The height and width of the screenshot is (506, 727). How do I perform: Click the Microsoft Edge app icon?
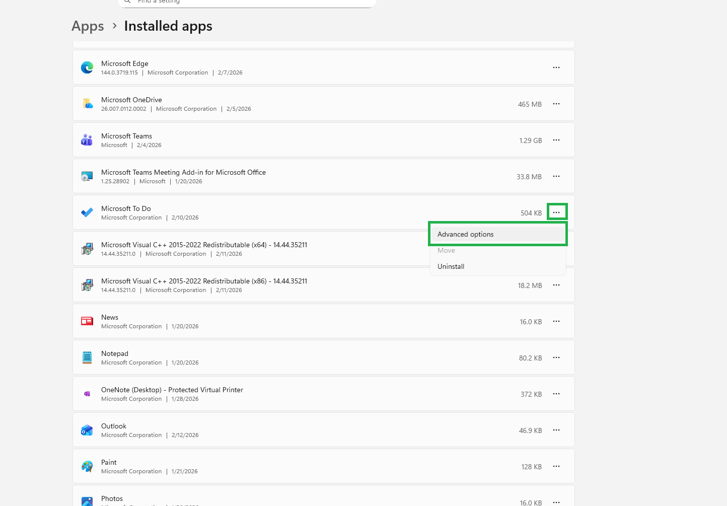[x=87, y=67]
